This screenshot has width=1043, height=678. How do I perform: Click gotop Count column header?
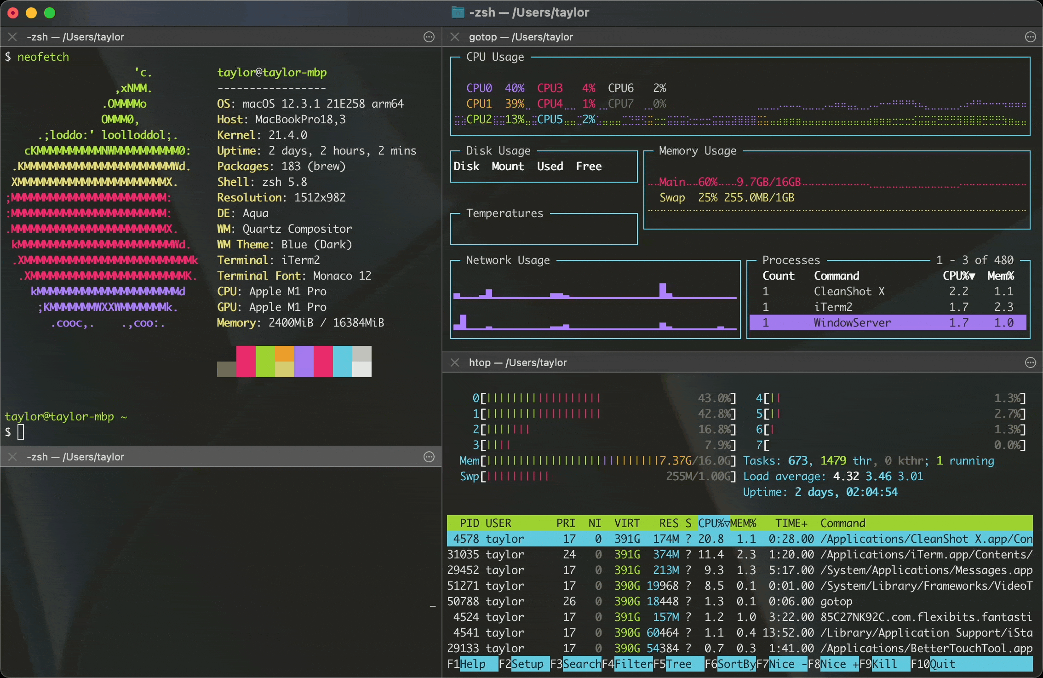click(x=779, y=276)
